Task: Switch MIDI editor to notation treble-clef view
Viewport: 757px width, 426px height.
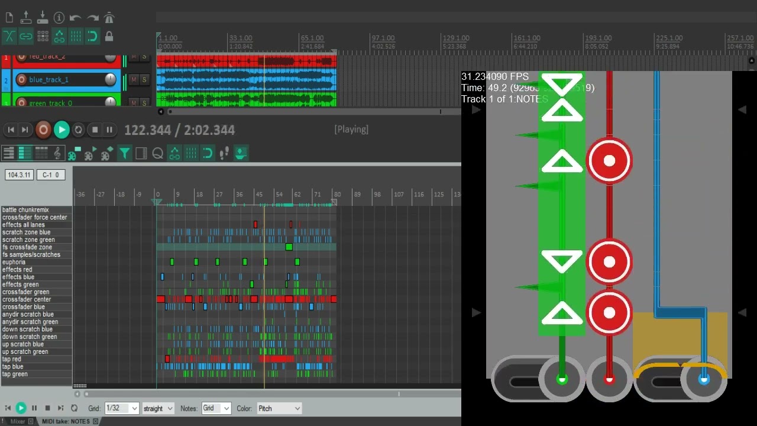Action: click(57, 154)
